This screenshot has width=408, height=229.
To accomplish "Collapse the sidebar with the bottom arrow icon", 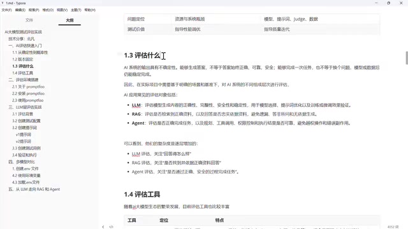I will tap(103, 227).
